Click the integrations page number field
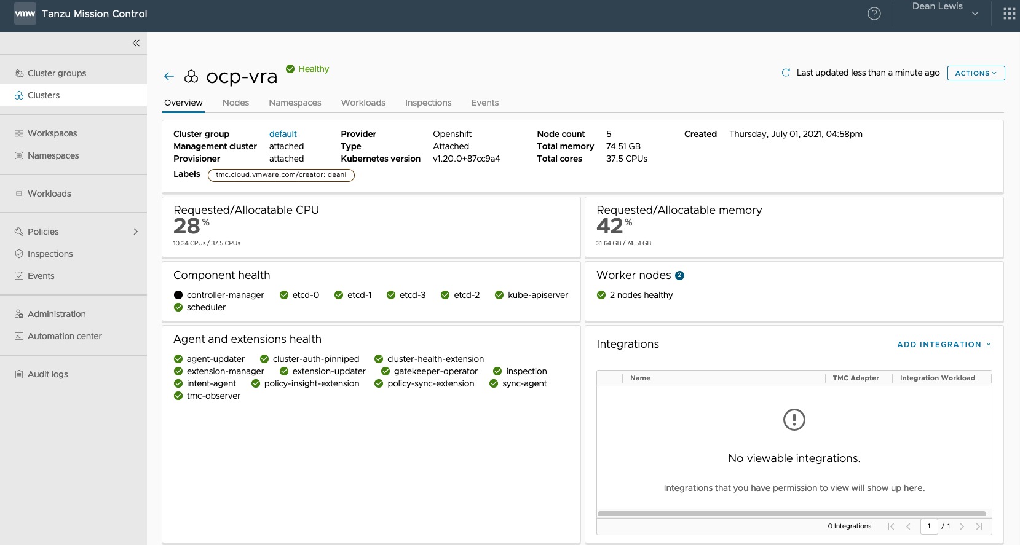This screenshot has width=1020, height=545. 929,527
